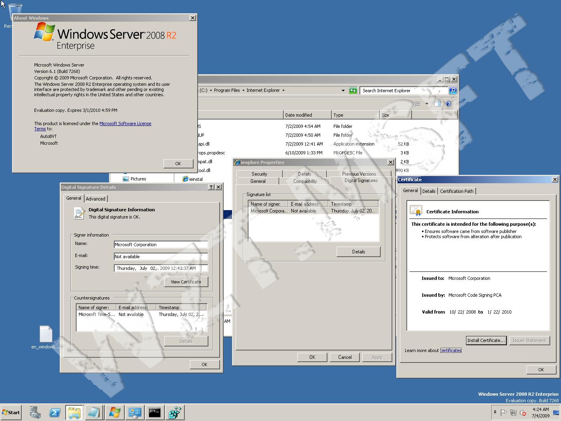561x421 pixels.
Task: Click the Search Internet Explorer field
Action: click(404, 91)
